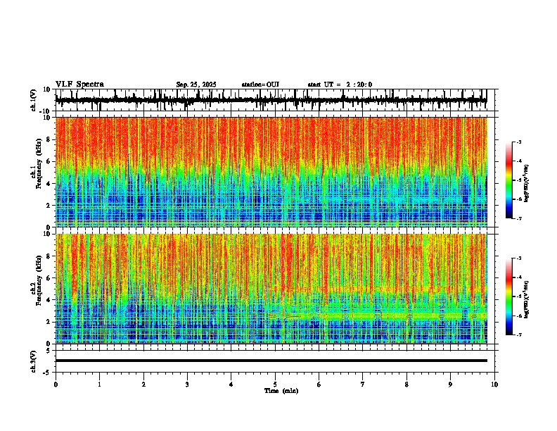Click the 'ch.3(V)' axis label
This screenshot has width=557, height=431.
(x=34, y=361)
